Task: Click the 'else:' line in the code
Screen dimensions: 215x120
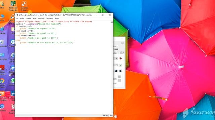Action: [18, 40]
